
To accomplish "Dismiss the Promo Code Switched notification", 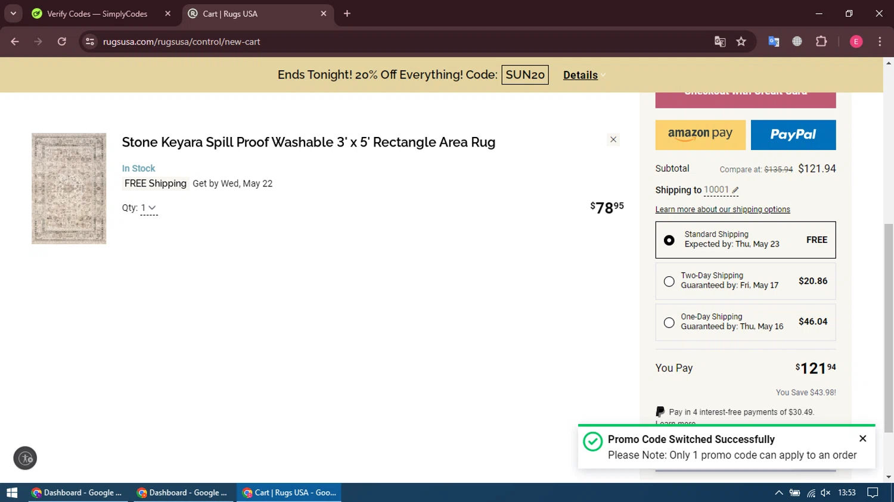I will (863, 438).
